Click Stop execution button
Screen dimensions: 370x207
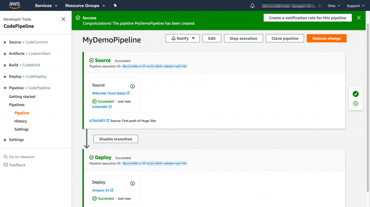point(244,38)
